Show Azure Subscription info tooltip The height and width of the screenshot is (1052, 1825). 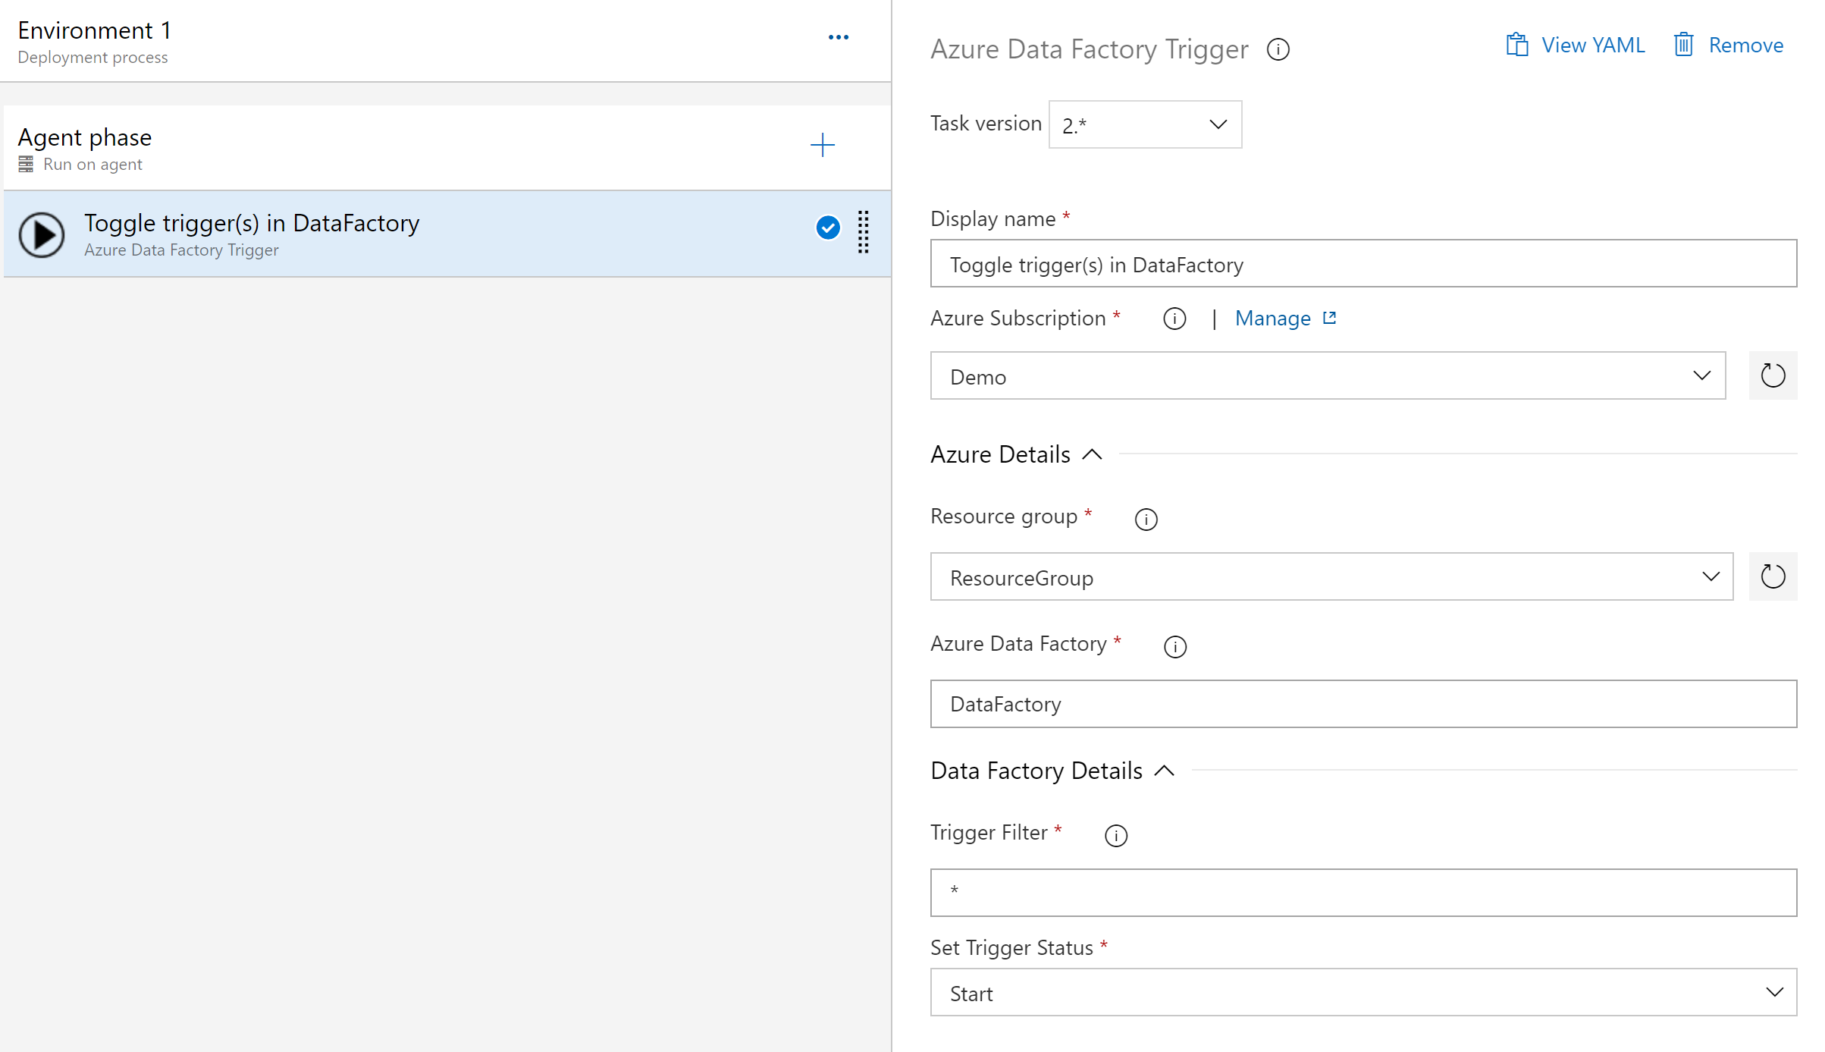(1174, 319)
